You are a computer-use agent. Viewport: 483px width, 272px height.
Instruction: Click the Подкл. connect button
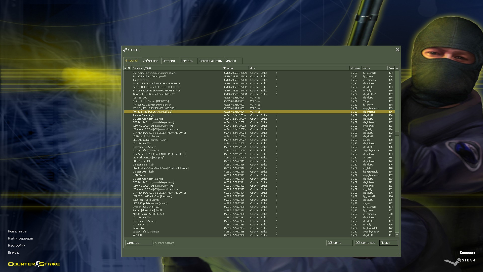pyautogui.click(x=388, y=243)
